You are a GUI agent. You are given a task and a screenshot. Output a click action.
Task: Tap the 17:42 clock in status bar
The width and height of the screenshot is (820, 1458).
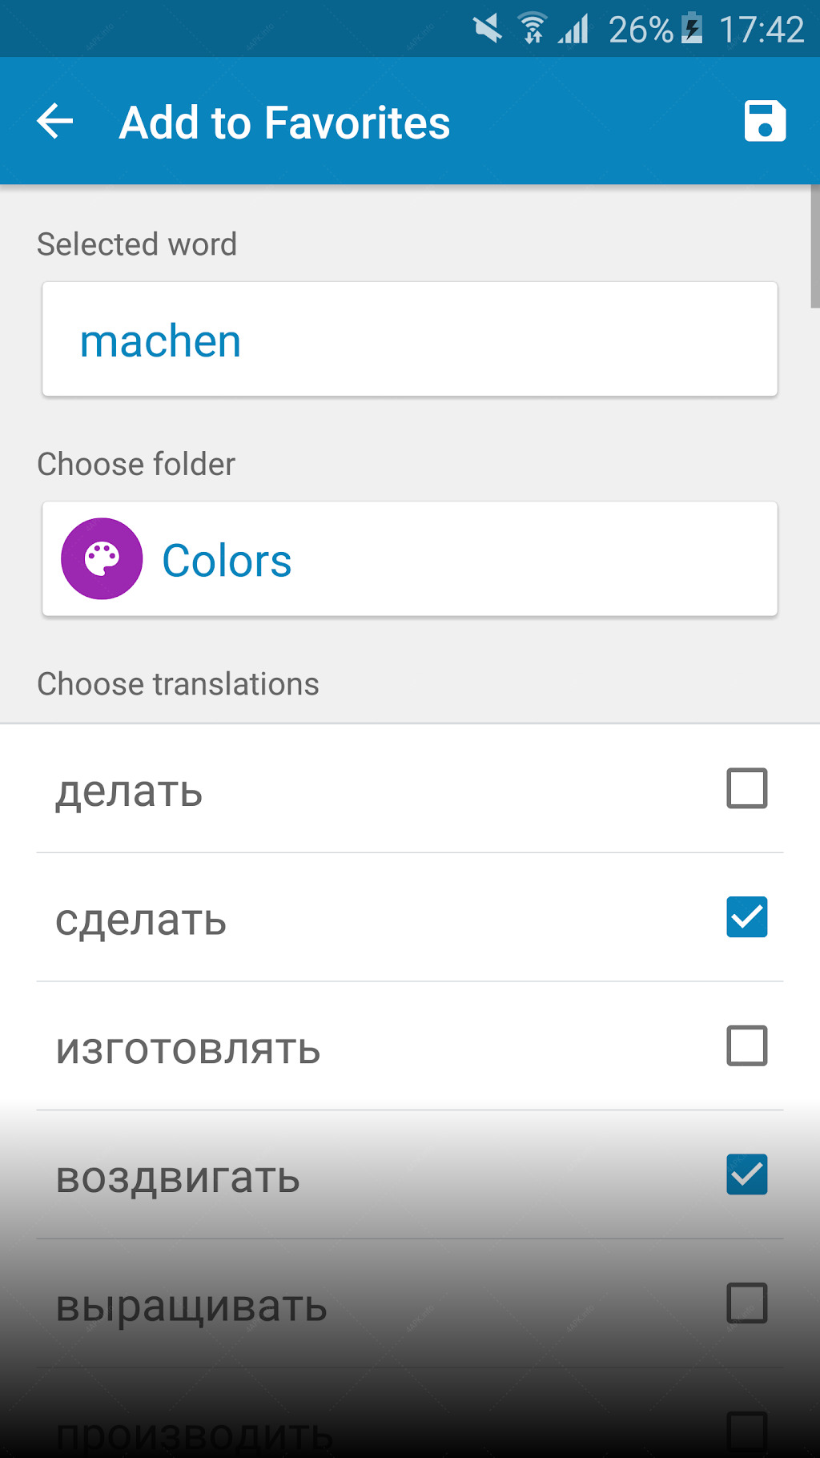pos(761,30)
